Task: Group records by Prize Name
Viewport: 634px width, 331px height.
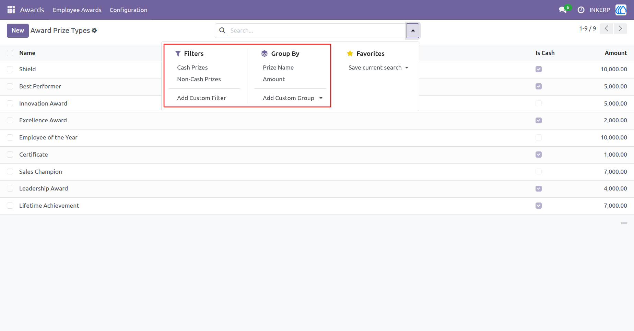Action: pyautogui.click(x=278, y=68)
